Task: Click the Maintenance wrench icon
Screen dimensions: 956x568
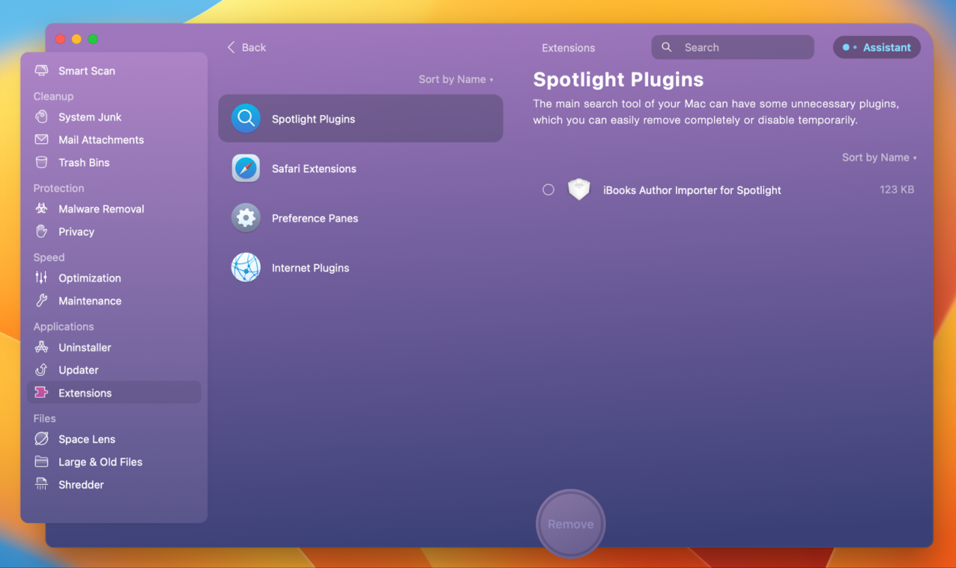Action: coord(42,301)
